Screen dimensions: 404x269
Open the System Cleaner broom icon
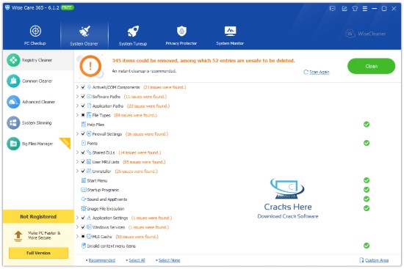click(84, 31)
